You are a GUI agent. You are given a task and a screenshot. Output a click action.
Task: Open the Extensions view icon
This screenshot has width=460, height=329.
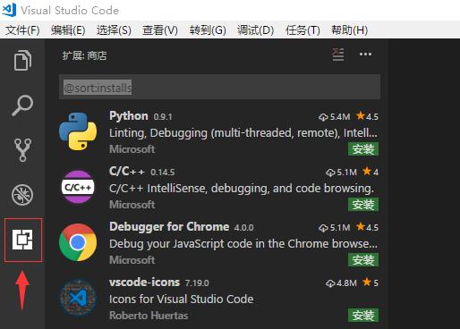tap(22, 240)
